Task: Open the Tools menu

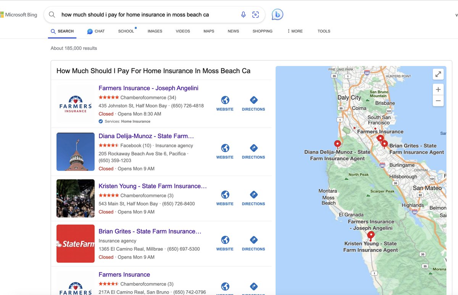Action: pos(324,31)
